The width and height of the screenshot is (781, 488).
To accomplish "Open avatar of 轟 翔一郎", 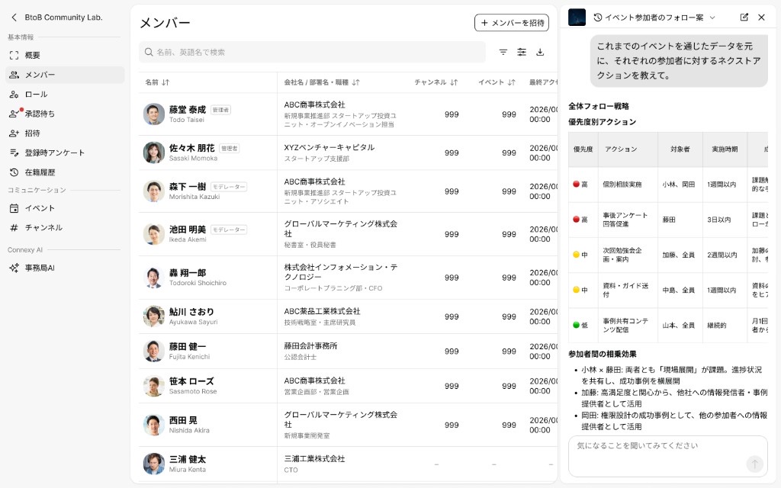I will coord(154,278).
